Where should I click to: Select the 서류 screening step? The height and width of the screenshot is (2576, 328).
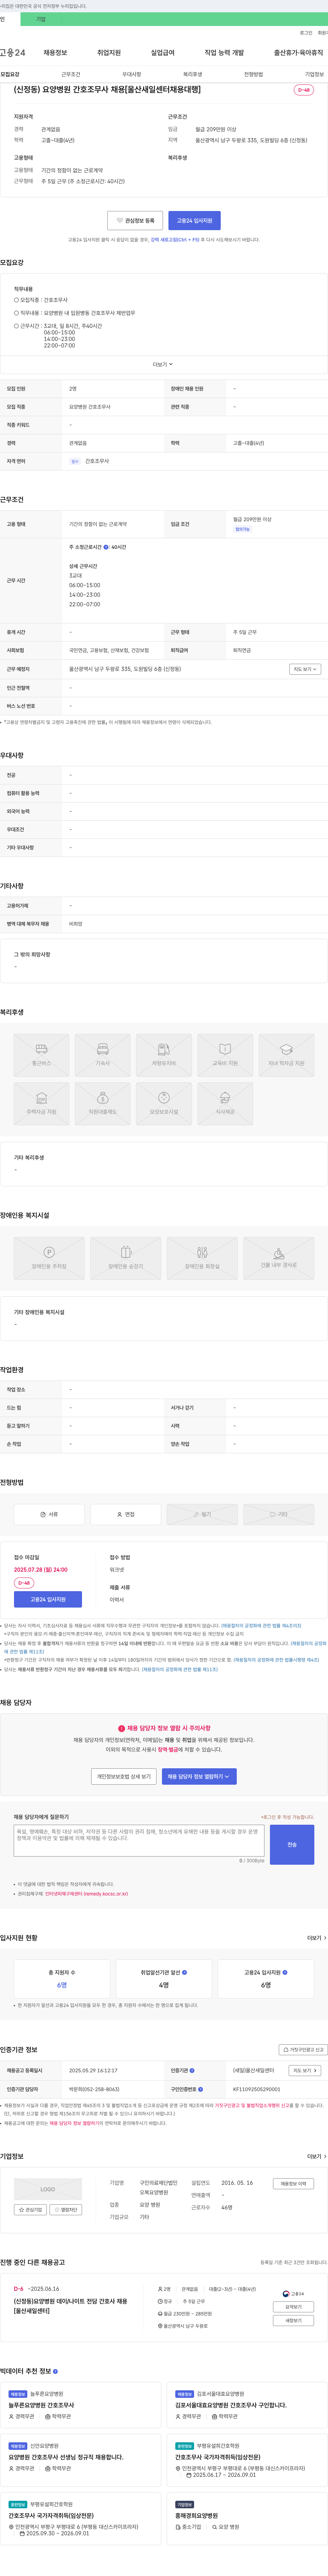tap(49, 1514)
